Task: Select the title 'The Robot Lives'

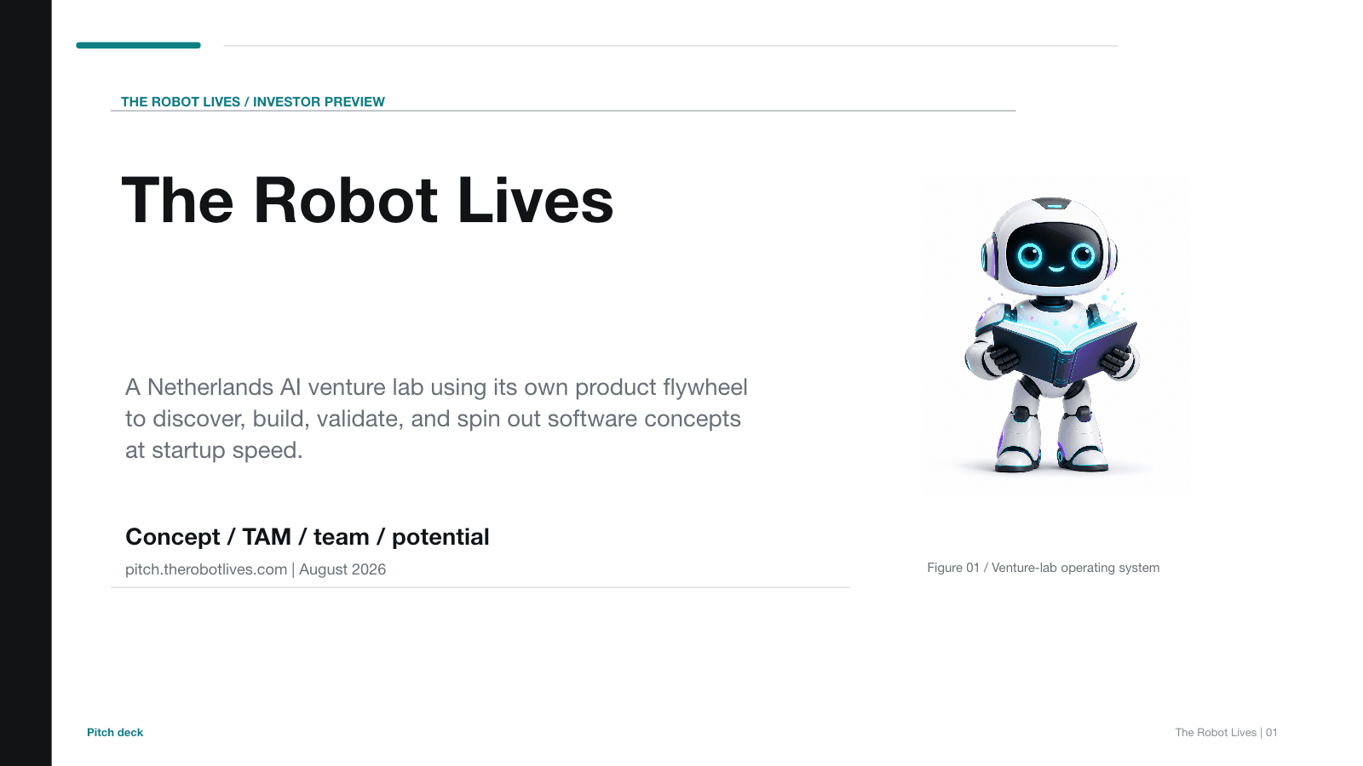Action: [367, 201]
